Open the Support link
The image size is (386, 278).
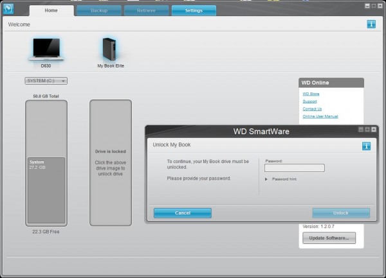click(x=309, y=101)
